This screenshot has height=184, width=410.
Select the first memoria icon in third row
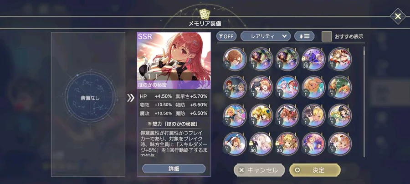(x=235, y=115)
